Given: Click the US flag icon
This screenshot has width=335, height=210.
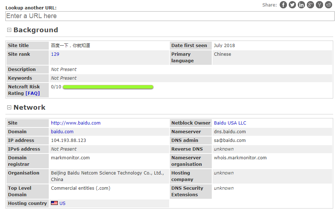Looking at the screenshot, I should coord(54,203).
